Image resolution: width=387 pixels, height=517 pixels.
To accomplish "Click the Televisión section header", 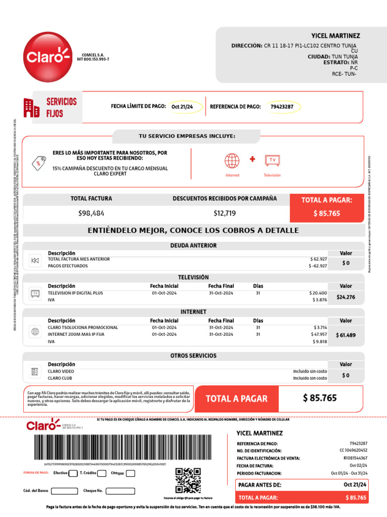I will pos(193,277).
